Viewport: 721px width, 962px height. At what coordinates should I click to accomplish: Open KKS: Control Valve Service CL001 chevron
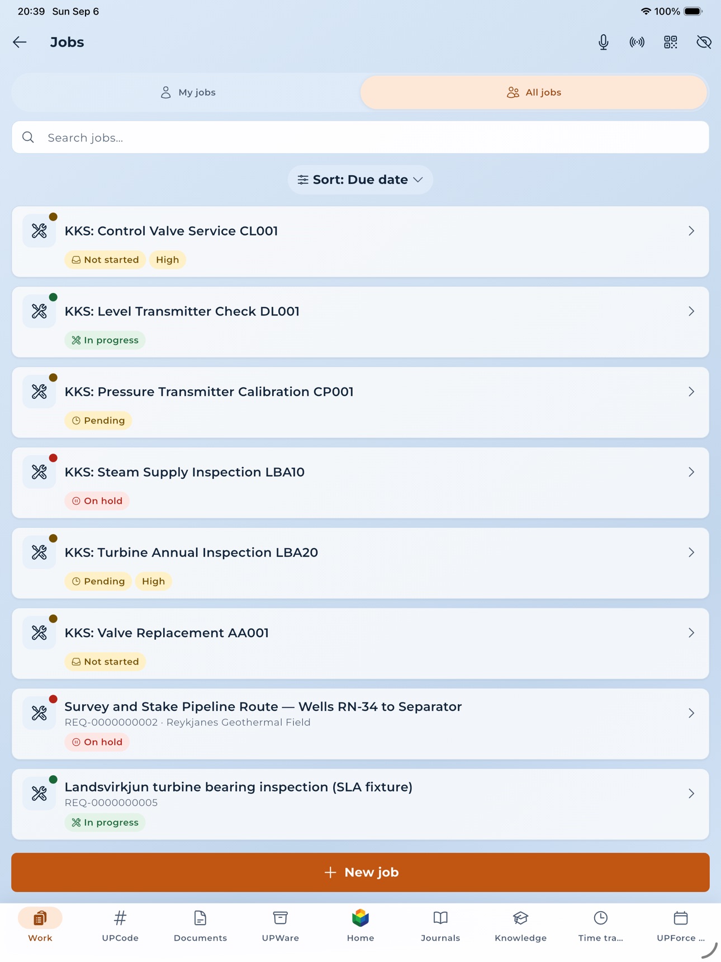691,231
